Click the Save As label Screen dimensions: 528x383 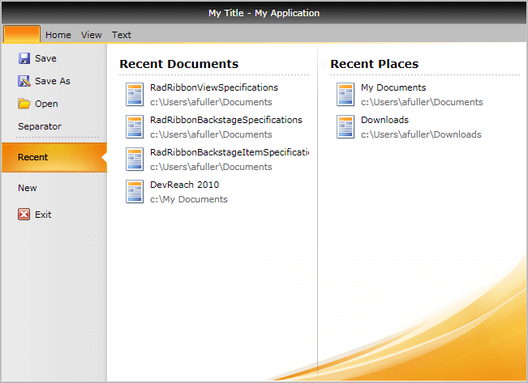(x=53, y=81)
